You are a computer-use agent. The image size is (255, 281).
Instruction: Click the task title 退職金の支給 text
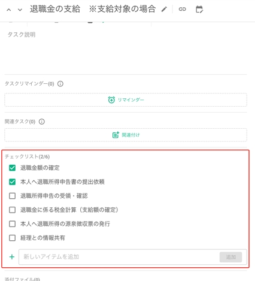[55, 9]
